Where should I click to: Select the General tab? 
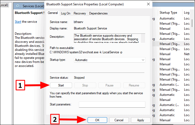coord(53,13)
